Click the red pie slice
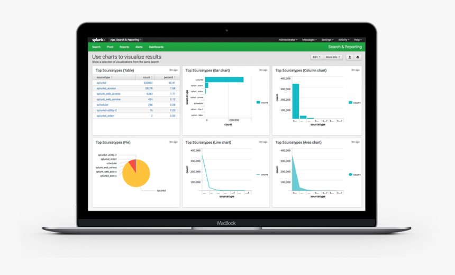Viewport: 455px width, 275px height. click(x=132, y=165)
